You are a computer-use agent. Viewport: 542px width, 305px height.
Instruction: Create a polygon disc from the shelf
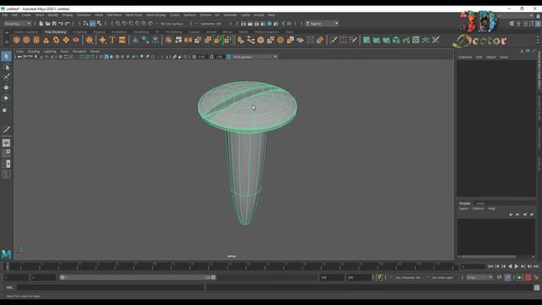(75, 40)
